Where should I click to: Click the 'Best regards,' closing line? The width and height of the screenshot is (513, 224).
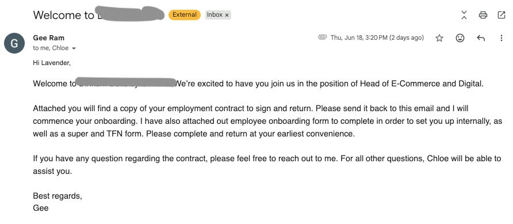coord(58,196)
